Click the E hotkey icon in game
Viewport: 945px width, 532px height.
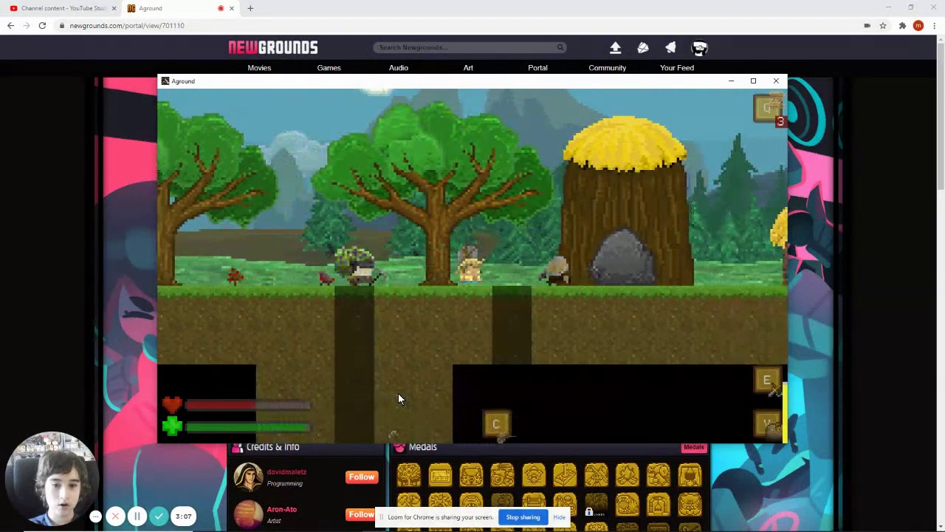pyautogui.click(x=766, y=381)
